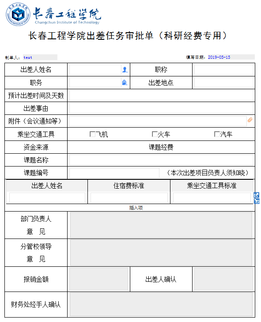Viewport: 261px width, 322px height.
Task: Click the export arrow icon beside the table row
Action: click(x=257, y=195)
